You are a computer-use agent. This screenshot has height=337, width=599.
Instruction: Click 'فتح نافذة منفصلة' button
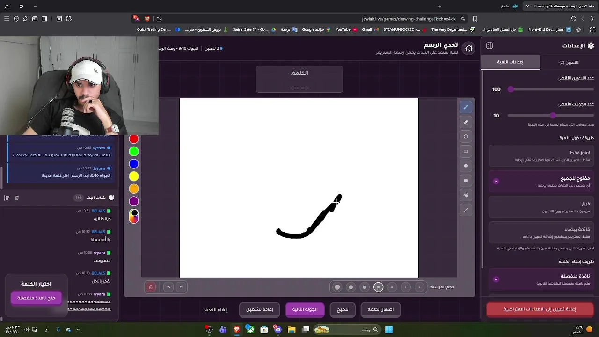tap(36, 298)
